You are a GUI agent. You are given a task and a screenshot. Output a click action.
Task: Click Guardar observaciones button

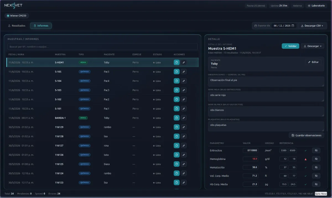pyautogui.click(x=307, y=135)
